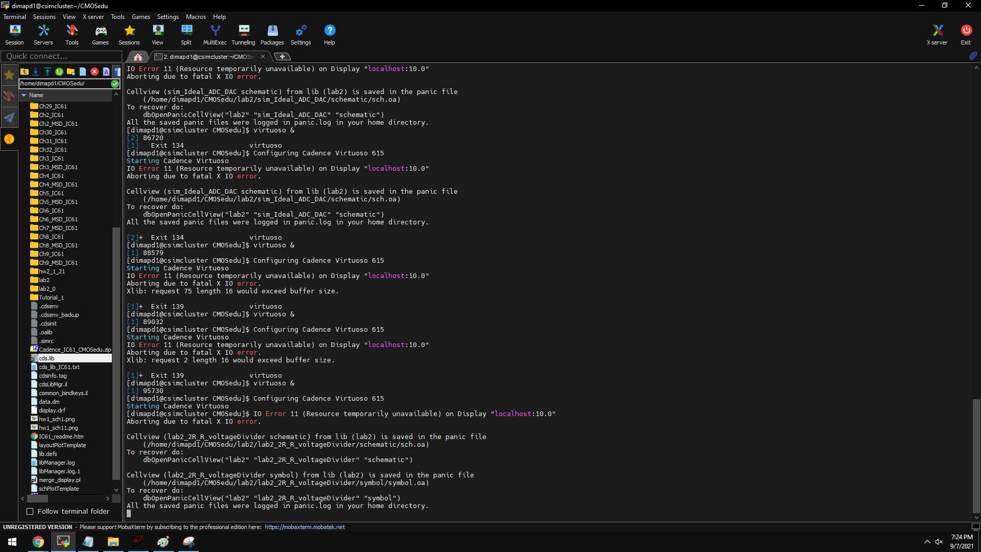Enable Follow terminal folder checkbox
981x552 pixels.
(30, 512)
